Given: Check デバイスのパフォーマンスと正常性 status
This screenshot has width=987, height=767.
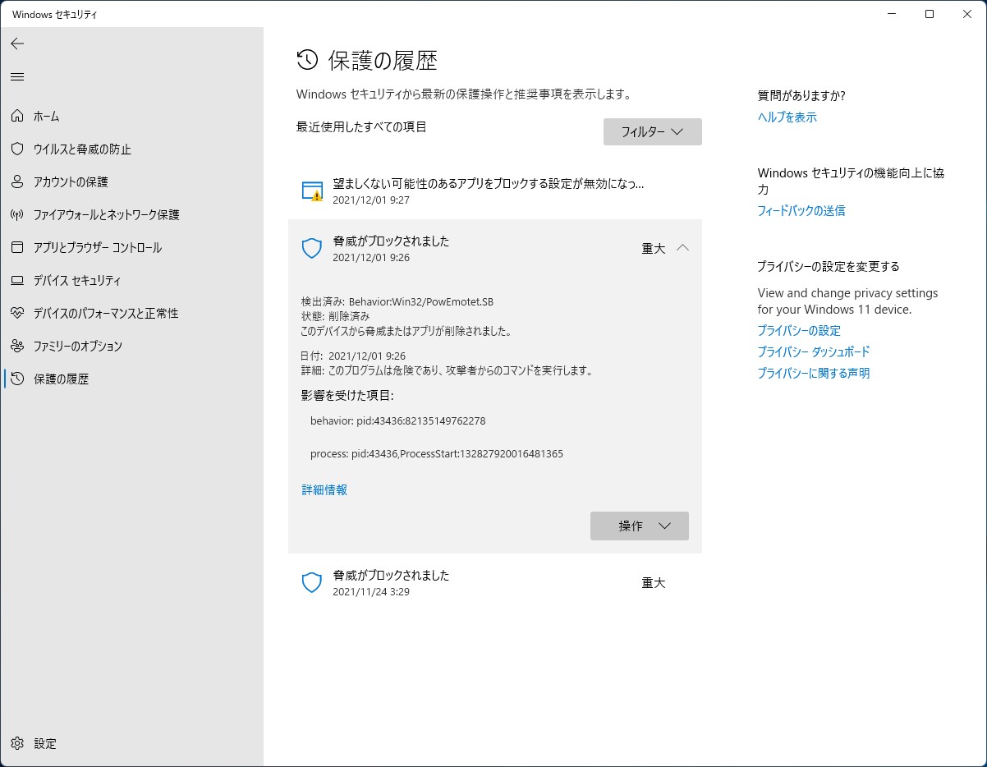Looking at the screenshot, I should 107,313.
